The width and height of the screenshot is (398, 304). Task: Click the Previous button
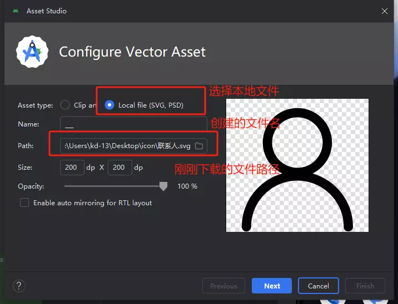[x=223, y=286]
